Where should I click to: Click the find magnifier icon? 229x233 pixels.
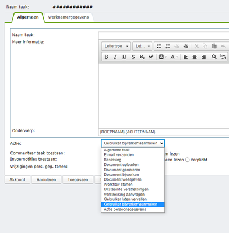214,57
